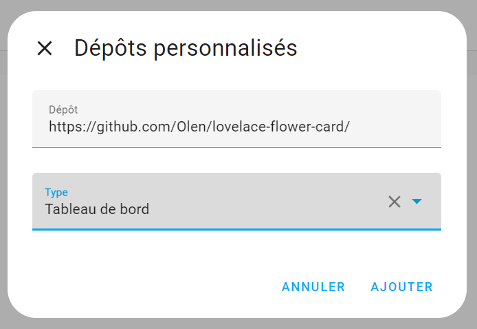The image size is (477, 329).
Task: Click the GitHub repository URL text
Action: 199,127
